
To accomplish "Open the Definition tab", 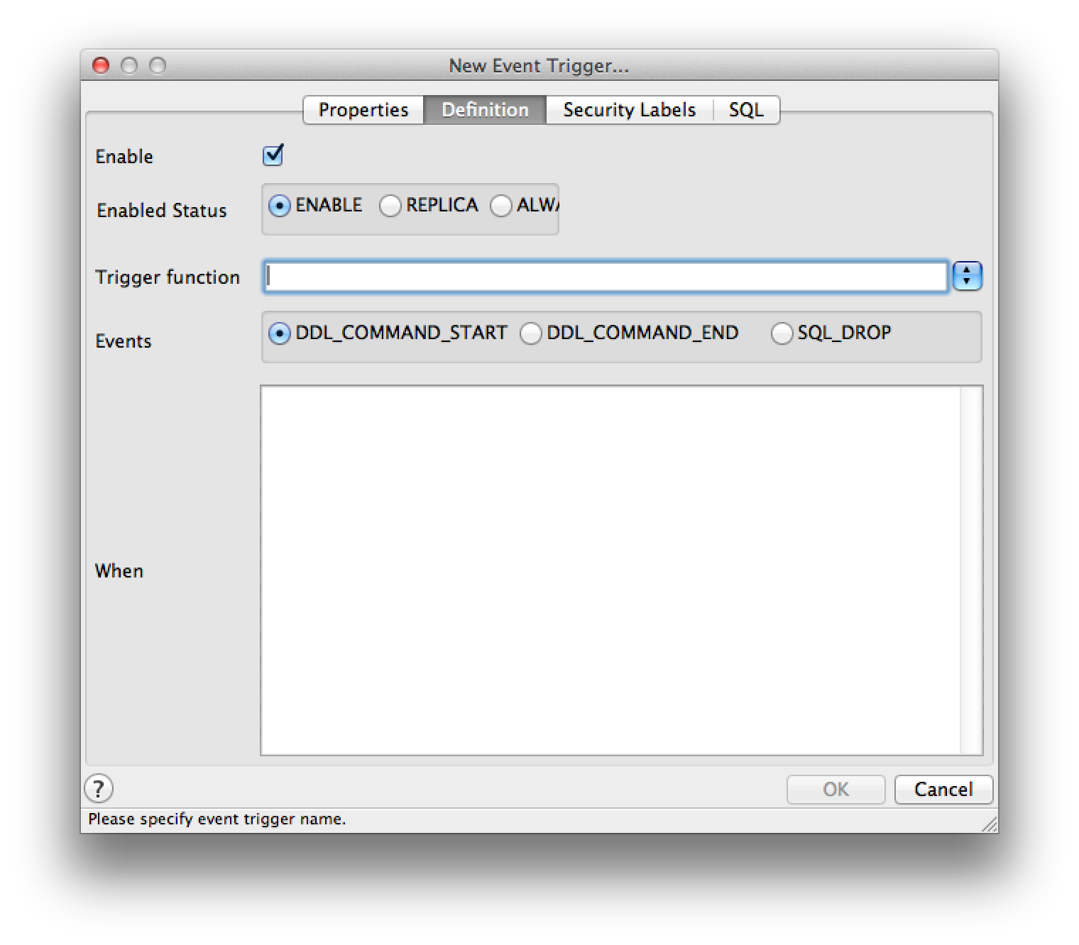I will pyautogui.click(x=485, y=110).
